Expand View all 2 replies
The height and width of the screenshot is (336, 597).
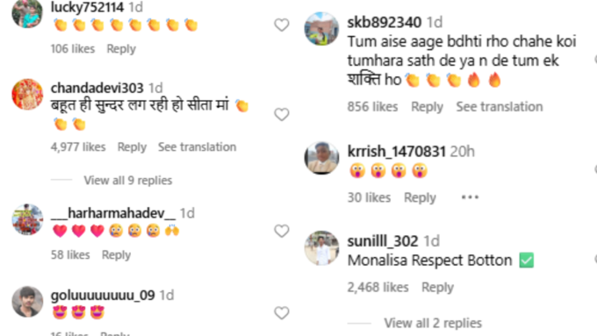(433, 323)
